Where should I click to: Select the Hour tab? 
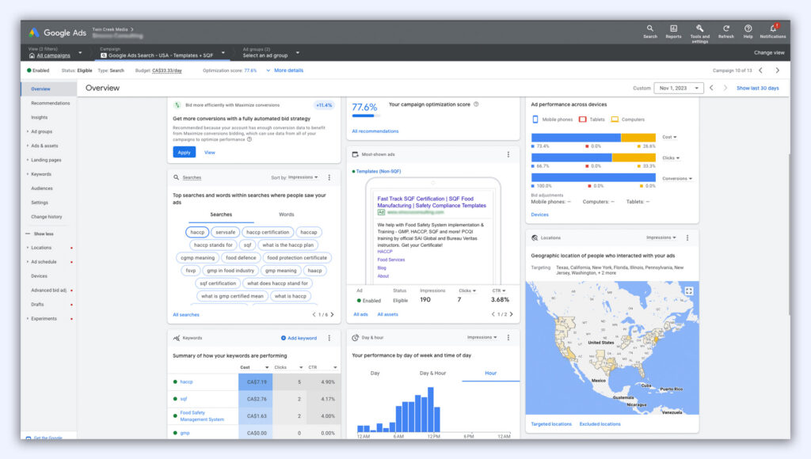click(490, 374)
